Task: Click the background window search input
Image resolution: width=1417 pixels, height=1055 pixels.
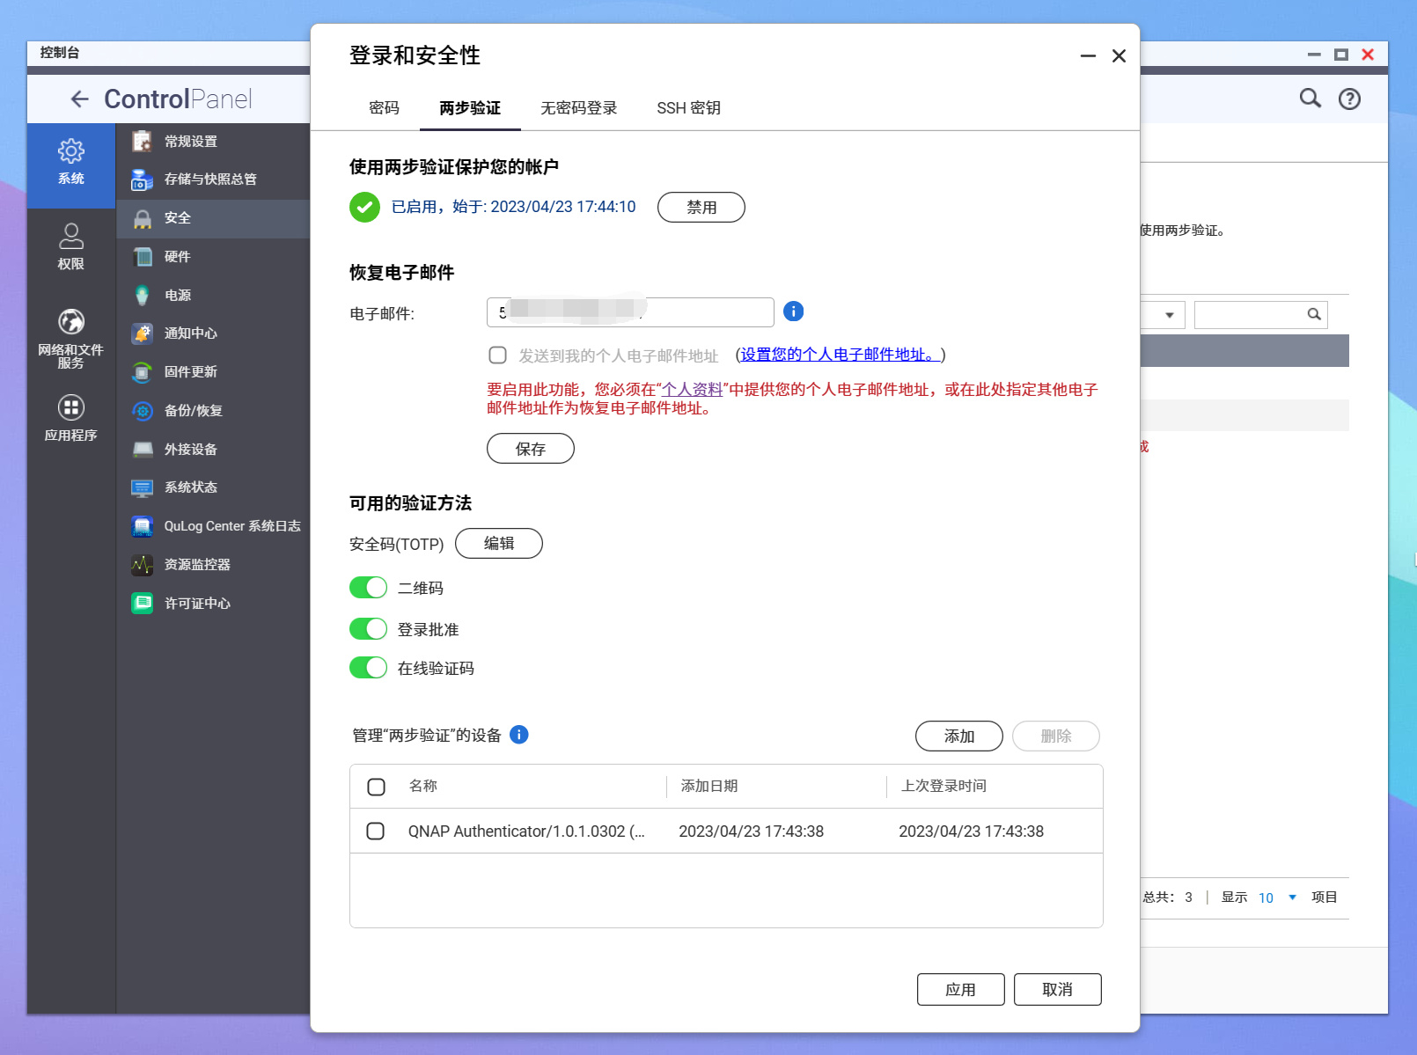Action: (1261, 315)
